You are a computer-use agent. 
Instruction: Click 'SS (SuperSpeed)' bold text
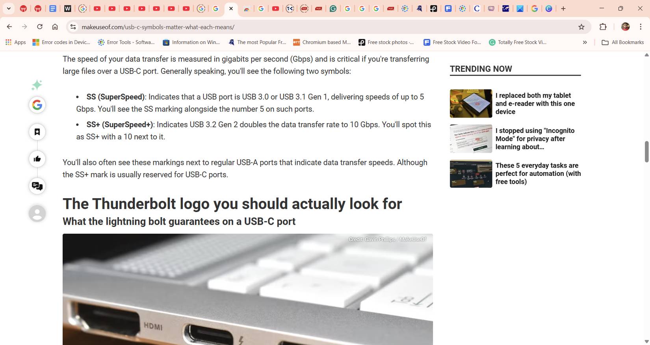(115, 97)
